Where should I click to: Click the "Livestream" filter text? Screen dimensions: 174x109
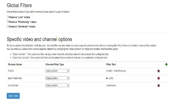(111, 85)
